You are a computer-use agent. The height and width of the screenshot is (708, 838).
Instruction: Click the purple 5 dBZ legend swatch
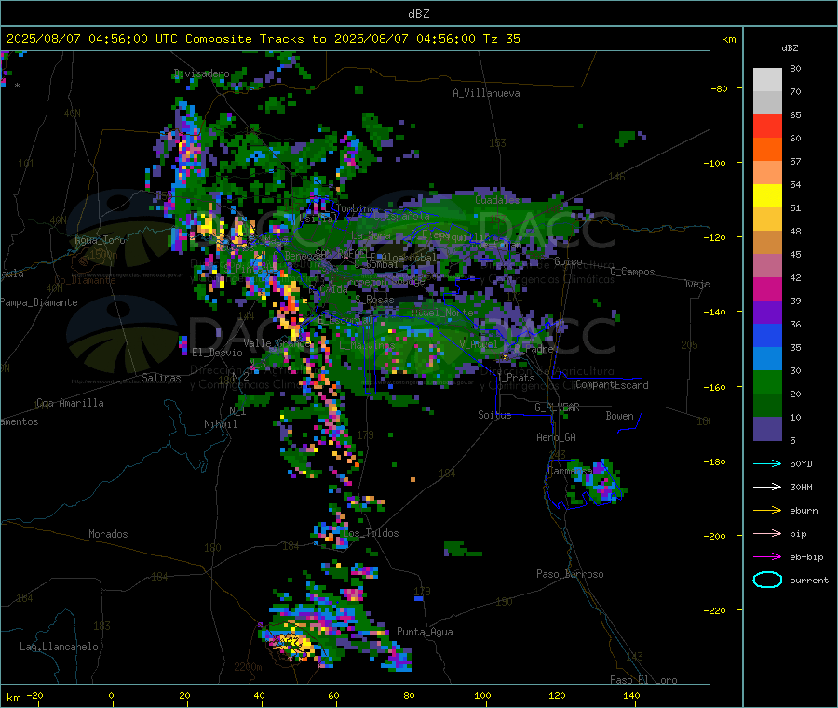[x=767, y=429]
